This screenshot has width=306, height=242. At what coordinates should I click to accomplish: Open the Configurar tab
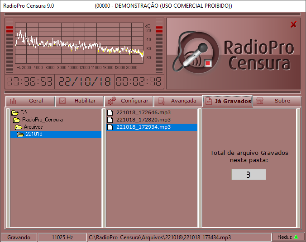pos(129,101)
